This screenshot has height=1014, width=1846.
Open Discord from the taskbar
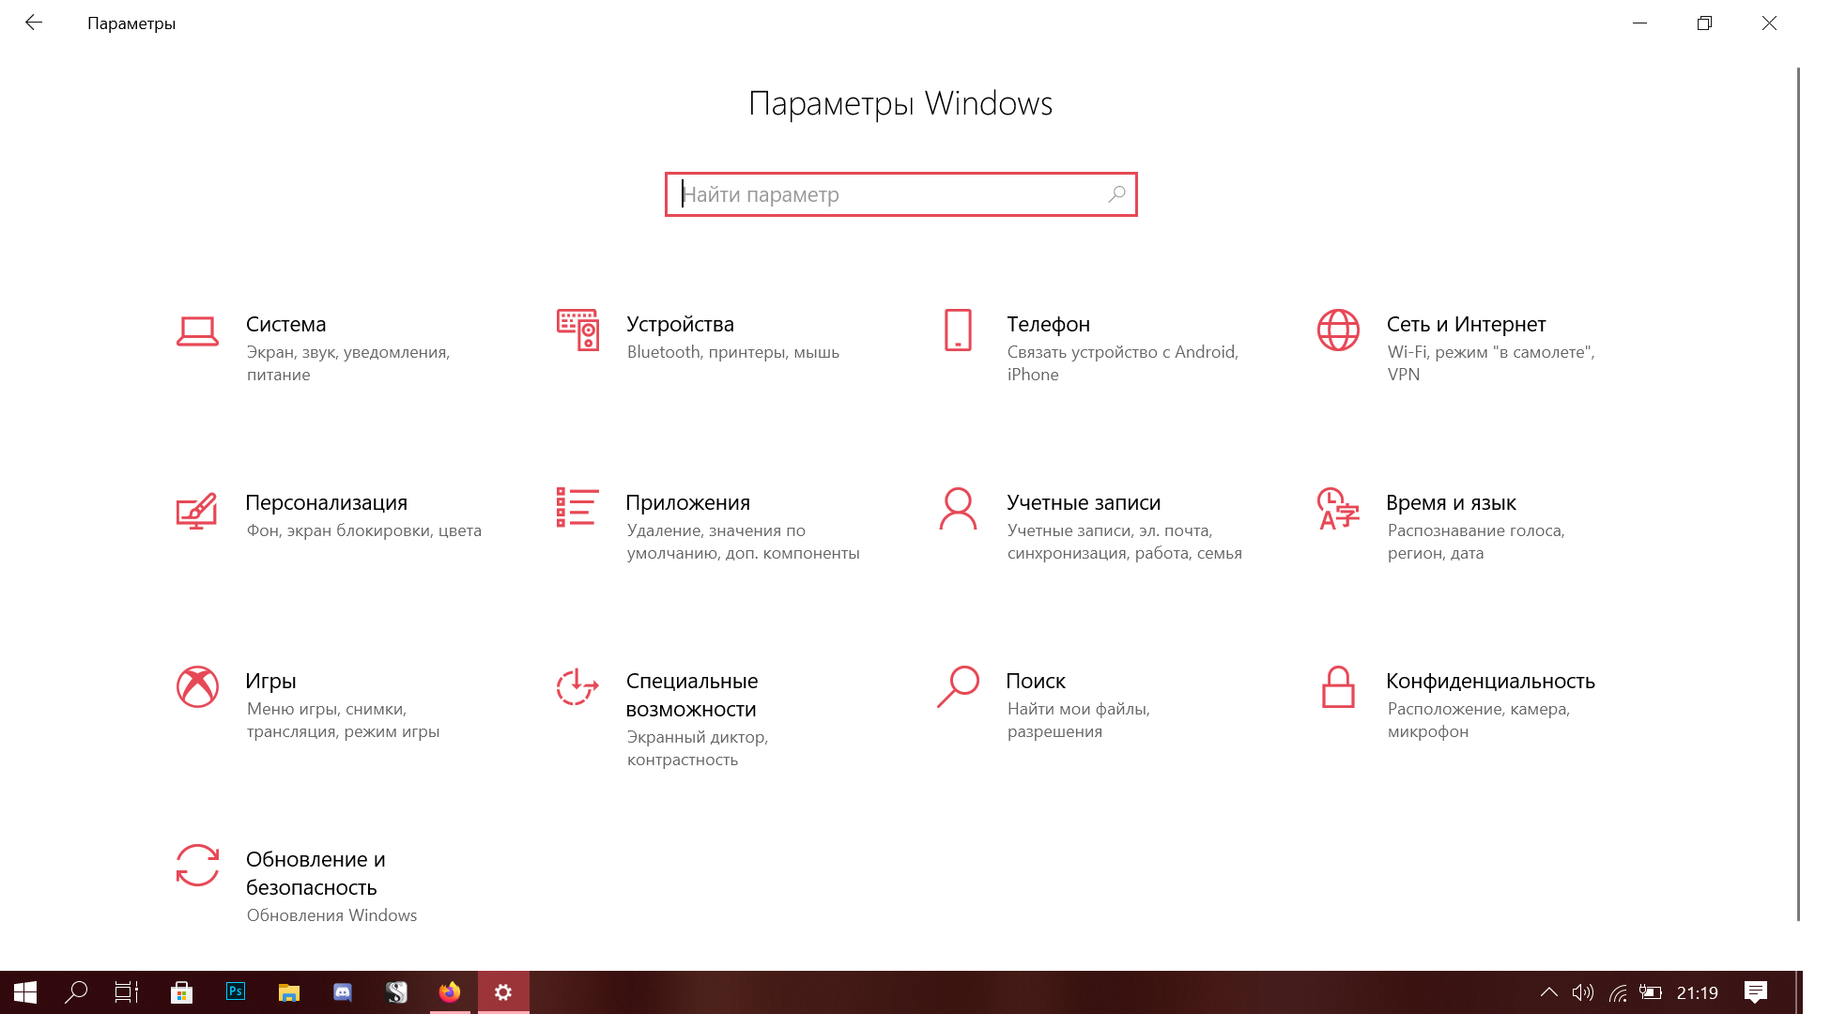tap(343, 992)
